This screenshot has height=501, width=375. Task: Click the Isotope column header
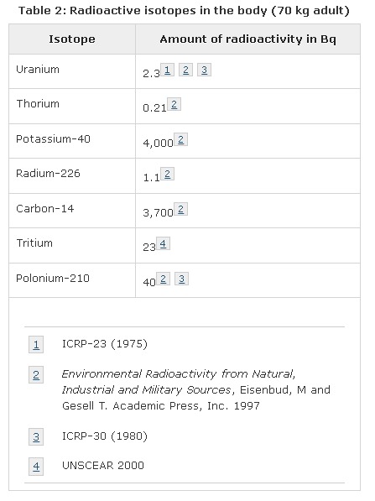coord(72,39)
